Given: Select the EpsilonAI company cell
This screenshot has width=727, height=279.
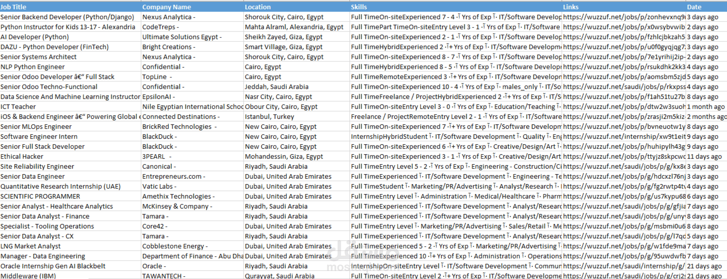Looking at the screenshot, I should click(192, 96).
